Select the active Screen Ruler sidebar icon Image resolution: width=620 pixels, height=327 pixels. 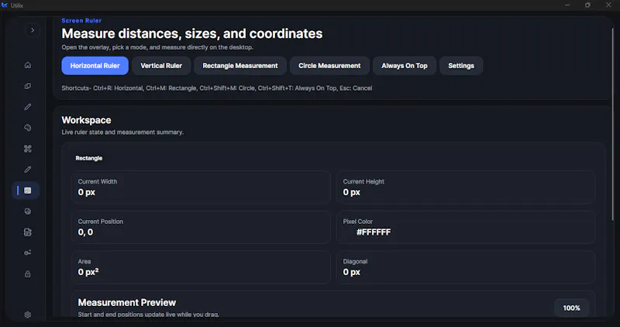coord(26,191)
